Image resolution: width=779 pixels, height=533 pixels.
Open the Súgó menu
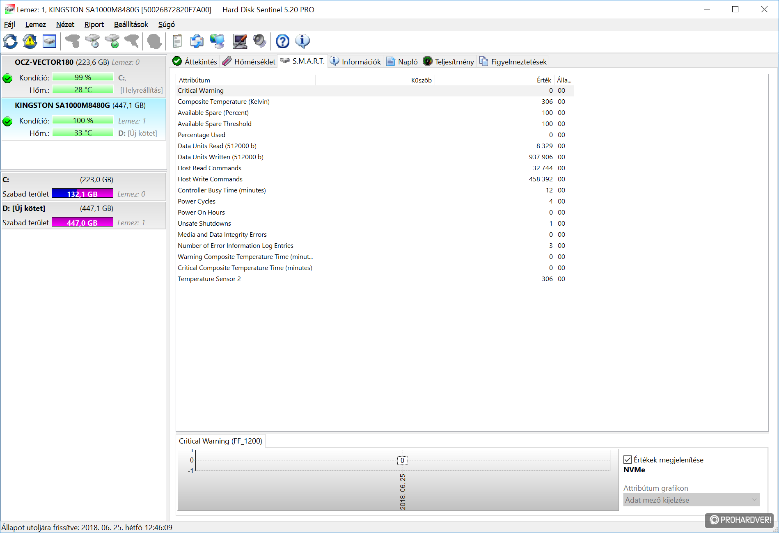click(x=166, y=25)
